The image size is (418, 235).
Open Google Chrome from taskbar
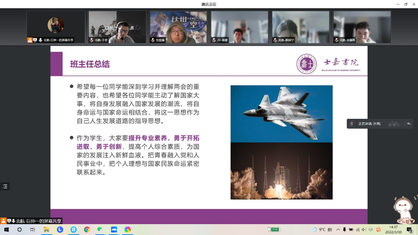coord(87,230)
